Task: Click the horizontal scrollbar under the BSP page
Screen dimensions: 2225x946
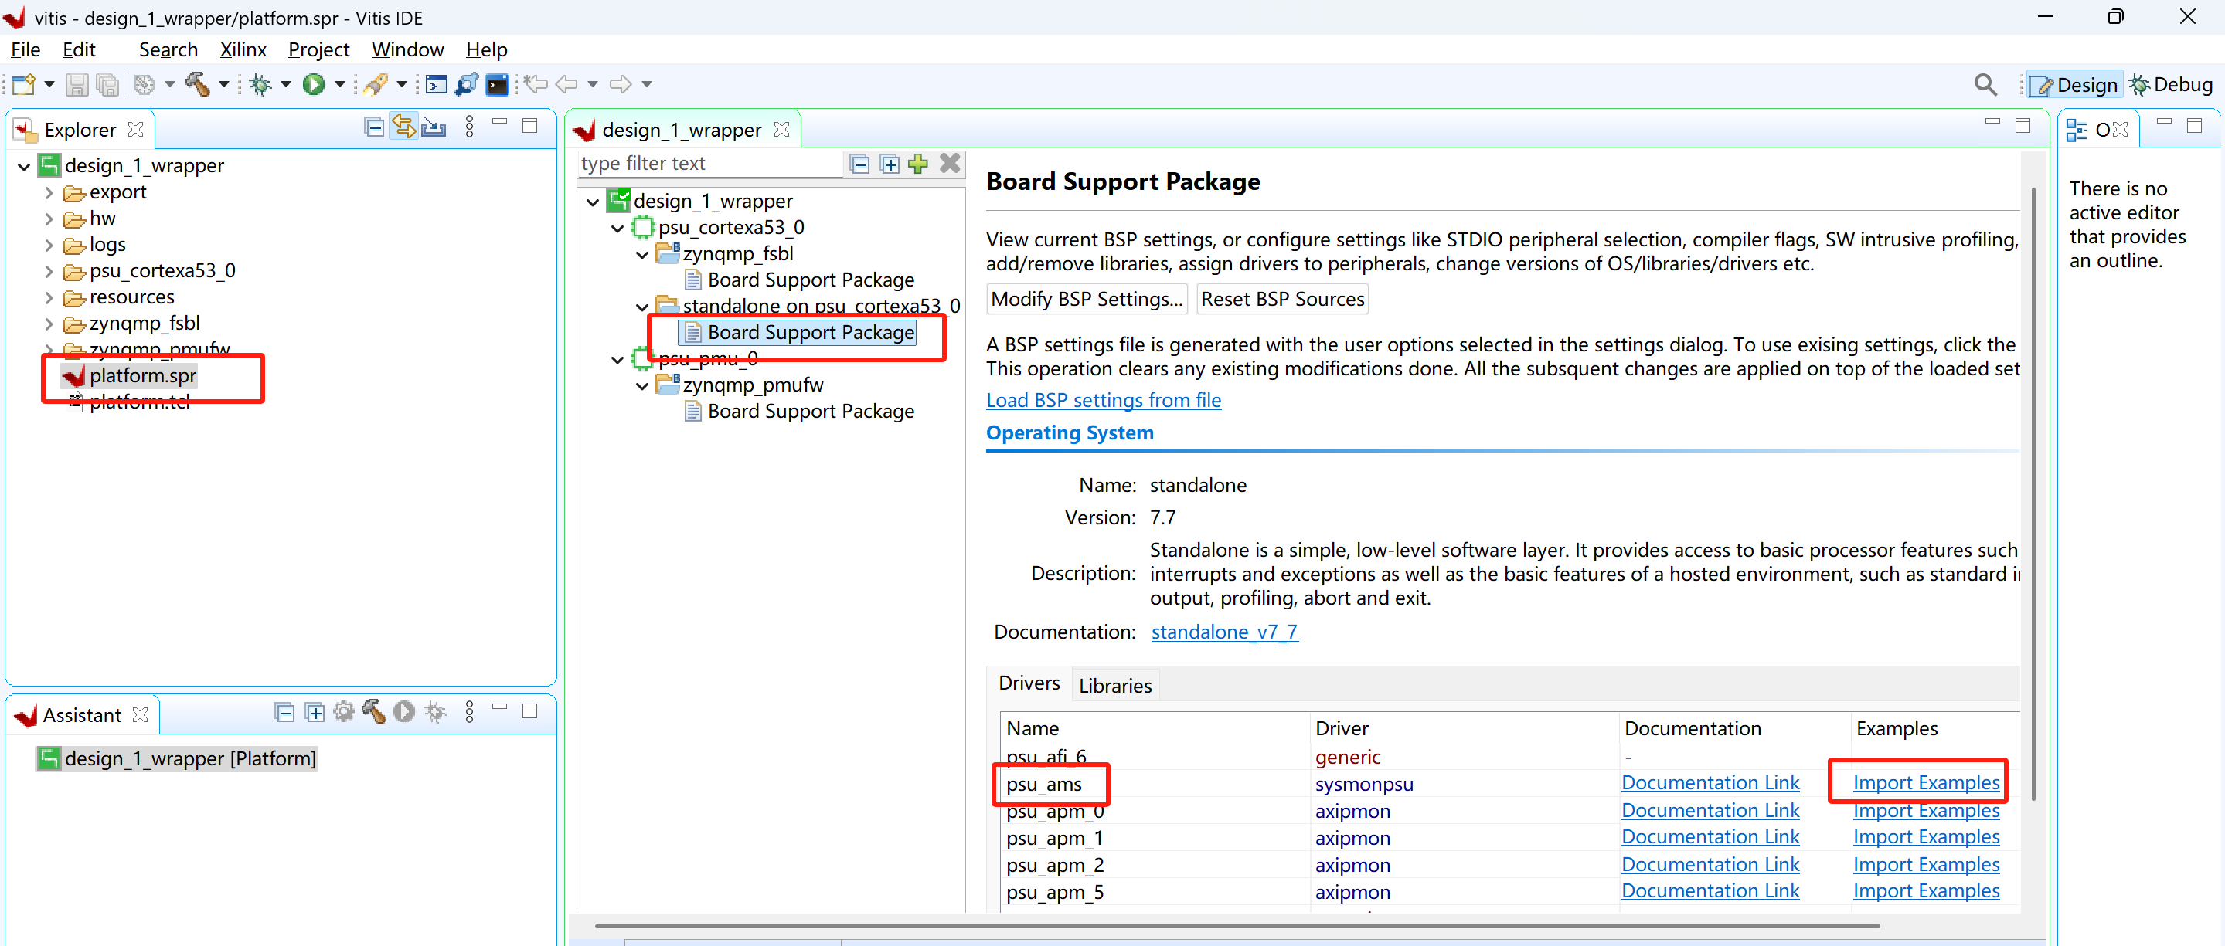Action: [x=1235, y=926]
